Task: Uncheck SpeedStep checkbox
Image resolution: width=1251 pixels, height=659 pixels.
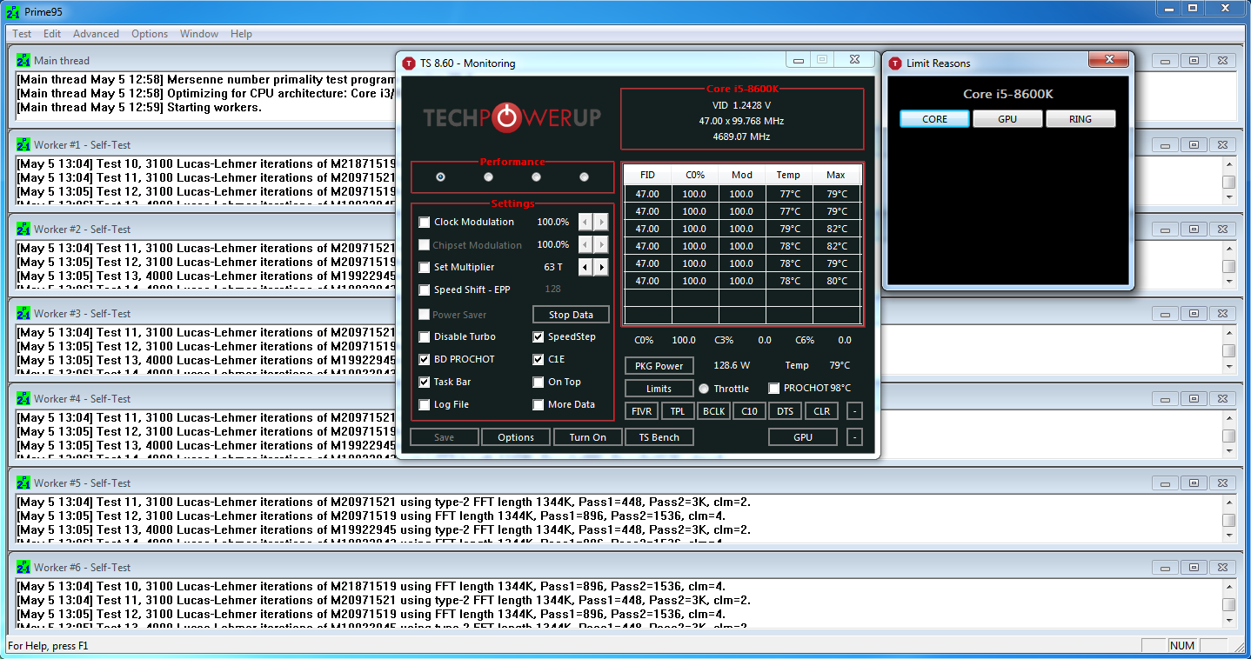Action: pyautogui.click(x=539, y=336)
